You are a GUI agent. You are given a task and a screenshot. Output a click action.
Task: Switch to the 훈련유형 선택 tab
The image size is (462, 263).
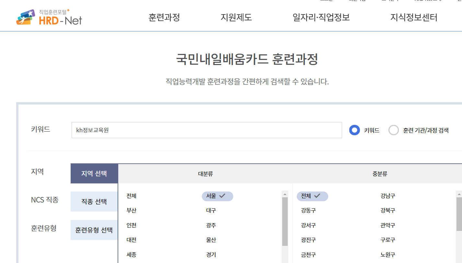94,230
